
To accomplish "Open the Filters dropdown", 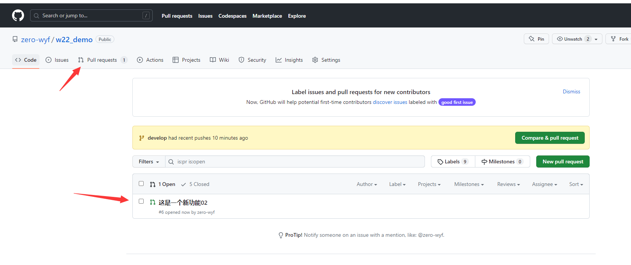I will 149,161.
